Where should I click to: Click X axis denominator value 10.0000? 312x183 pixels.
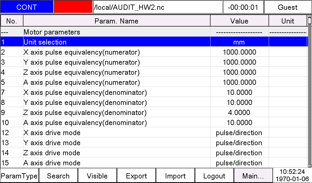coord(239,92)
